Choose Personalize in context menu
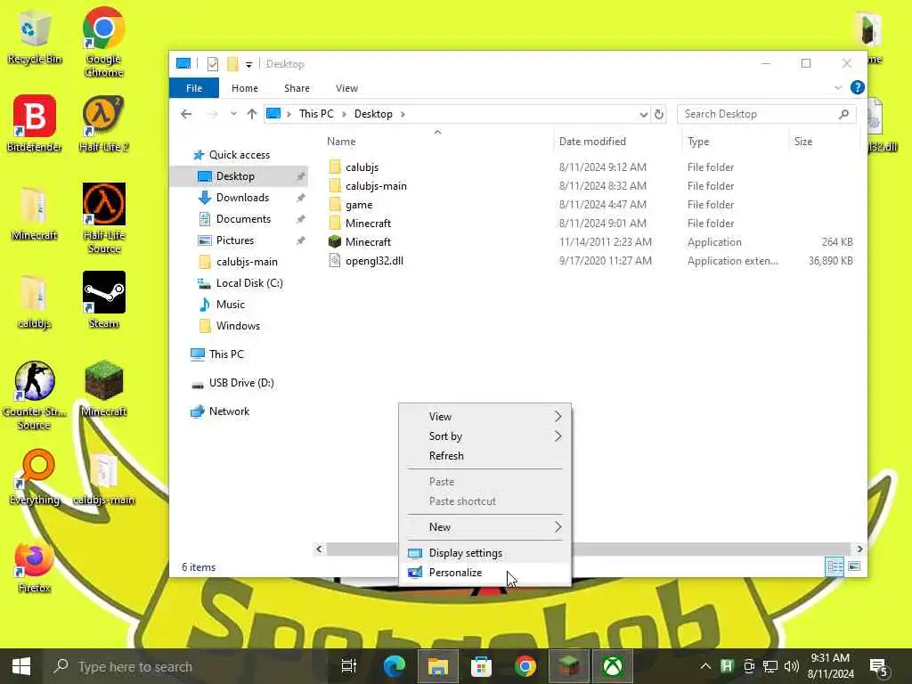 484,573
